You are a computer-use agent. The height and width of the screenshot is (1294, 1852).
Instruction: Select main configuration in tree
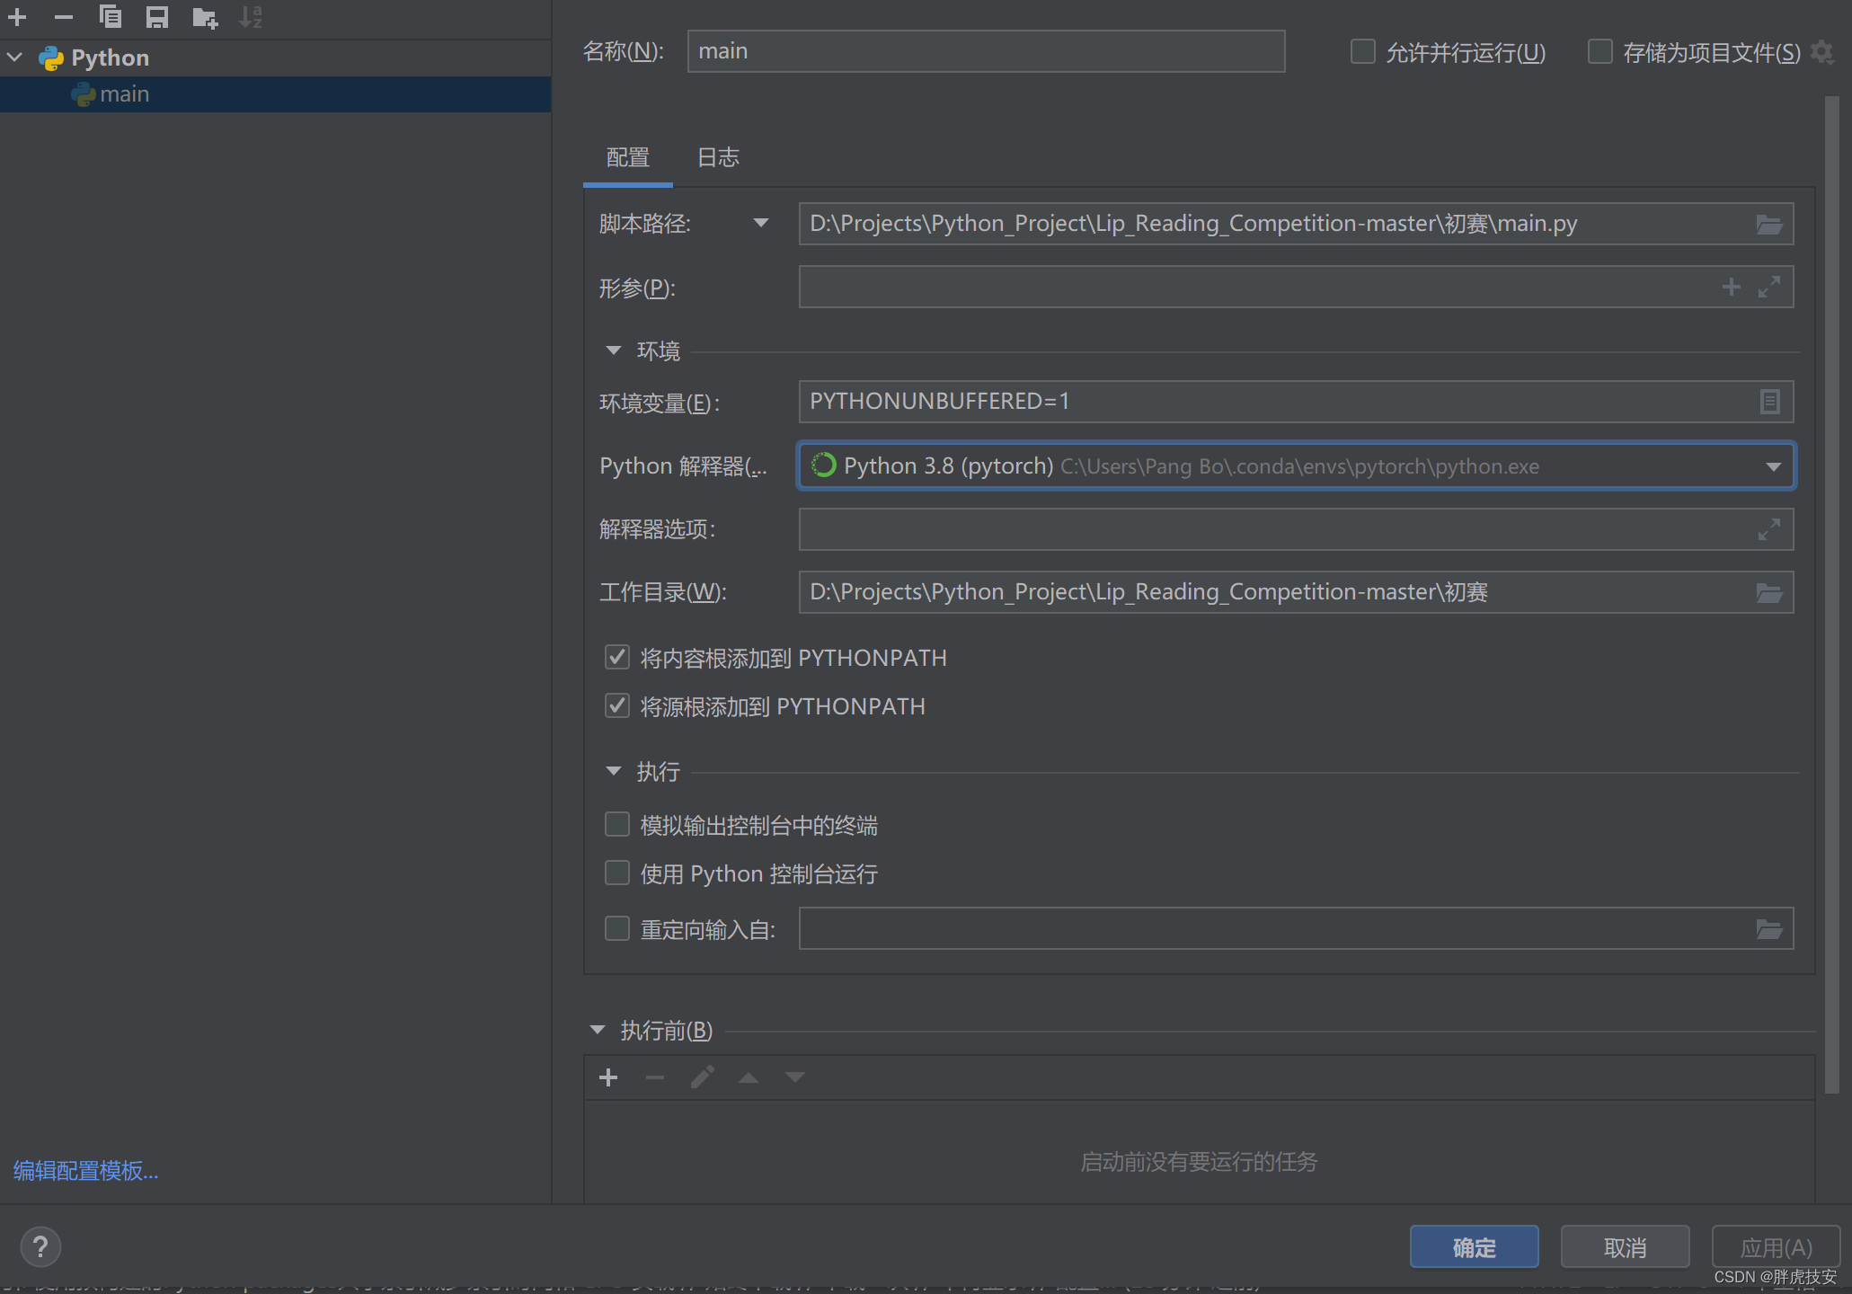124,94
